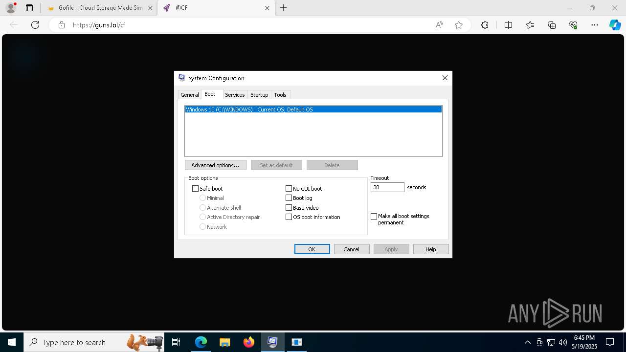Open the Edge profile avatar icon
The image size is (626, 352).
(x=11, y=8)
